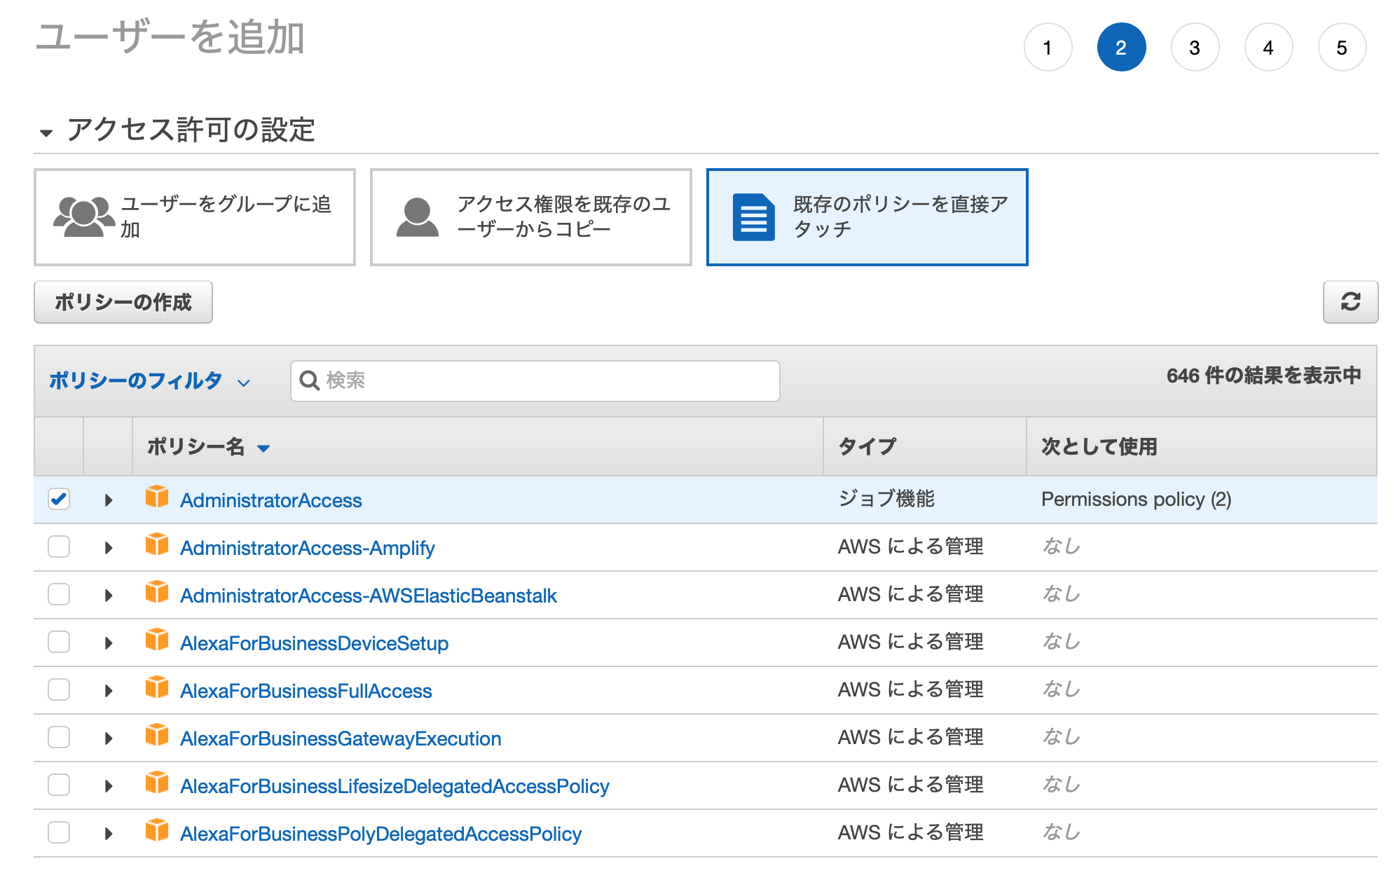
Task: Click the group icon for adding user to group
Action: point(83,216)
